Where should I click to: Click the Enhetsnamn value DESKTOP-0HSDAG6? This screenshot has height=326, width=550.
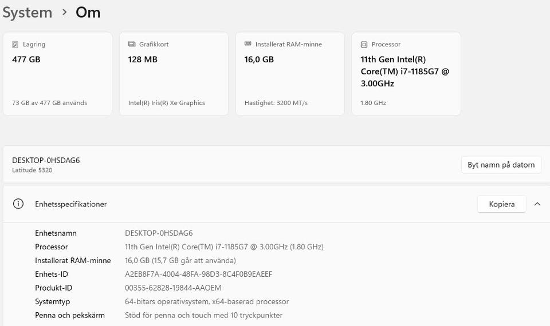(159, 233)
